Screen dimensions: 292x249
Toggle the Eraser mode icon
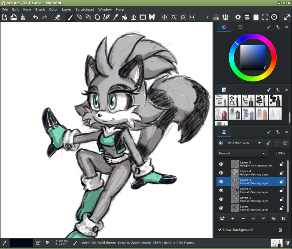(57, 17)
